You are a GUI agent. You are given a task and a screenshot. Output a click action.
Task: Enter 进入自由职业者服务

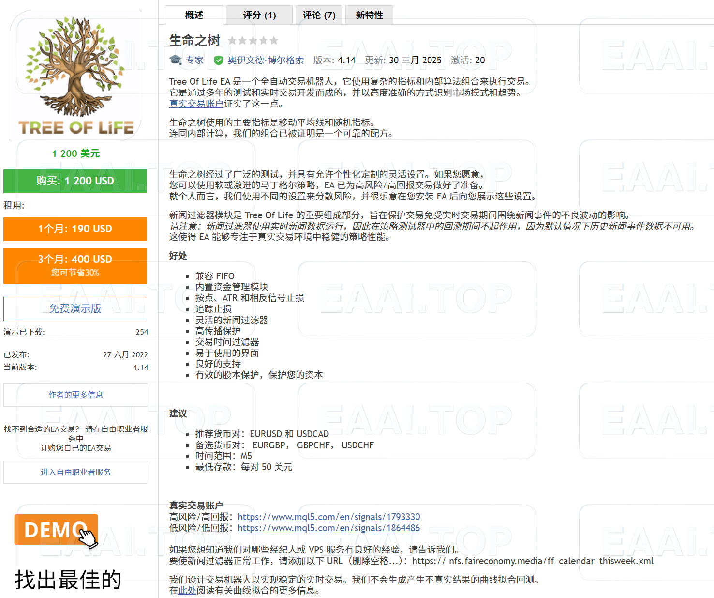pyautogui.click(x=76, y=472)
